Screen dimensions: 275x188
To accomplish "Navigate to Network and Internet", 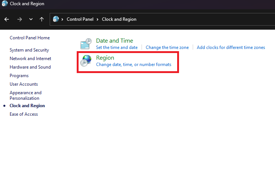I will 30,59.
